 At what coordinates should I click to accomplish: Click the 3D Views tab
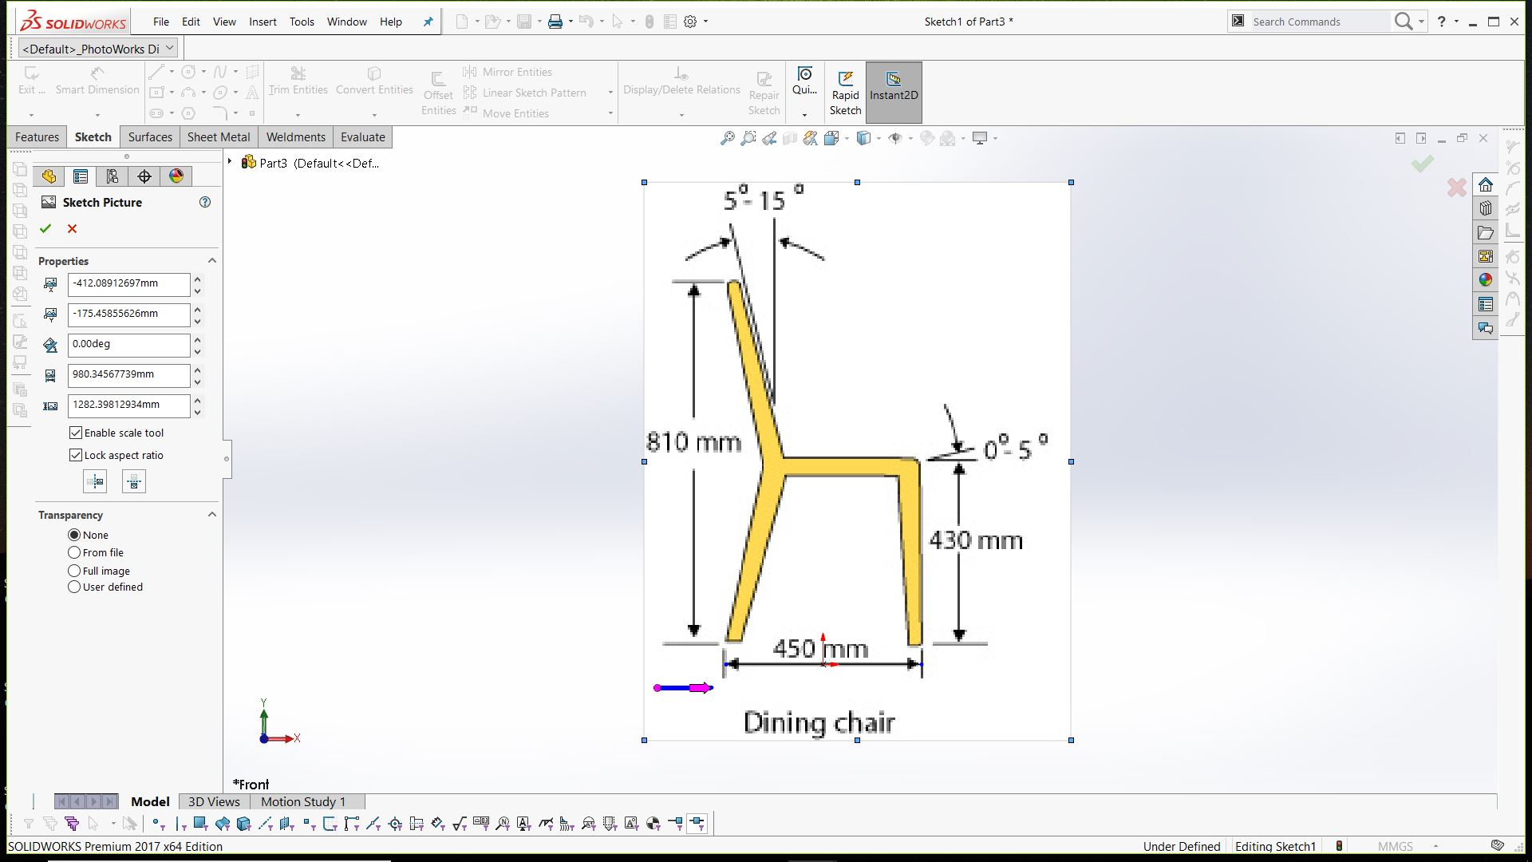point(214,801)
